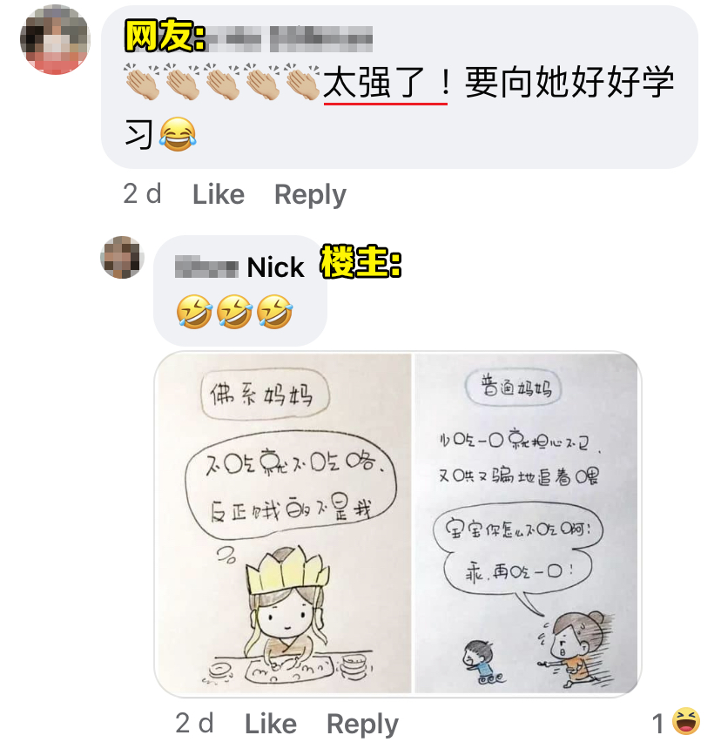Click the first clapping hands emoji
The height and width of the screenshot is (742, 721).
click(x=143, y=82)
